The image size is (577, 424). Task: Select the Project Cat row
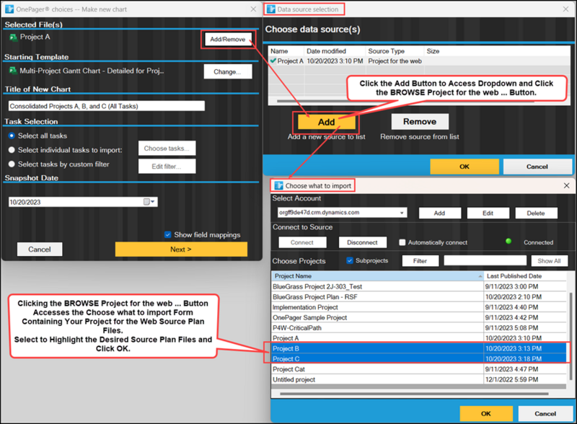pyautogui.click(x=419, y=368)
